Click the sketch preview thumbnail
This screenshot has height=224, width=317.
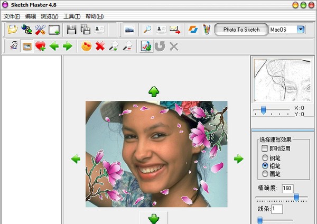point(283,80)
